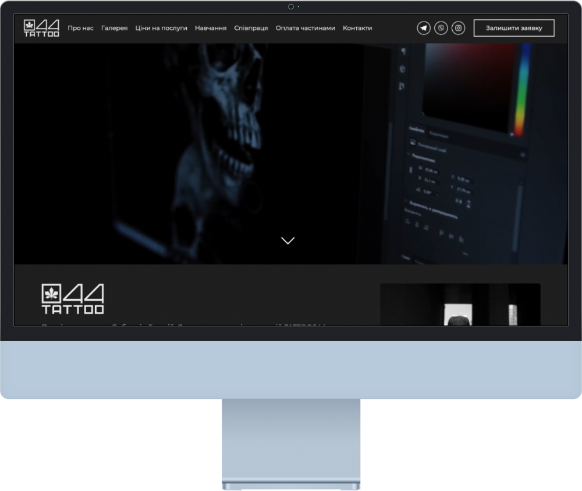582x491 pixels.
Task: Click the large 44 Tattoo logo below hero
Action: (x=73, y=299)
